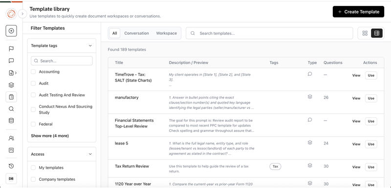
Task: Click the workspace type icon in the manufactory row
Action: click(310, 97)
